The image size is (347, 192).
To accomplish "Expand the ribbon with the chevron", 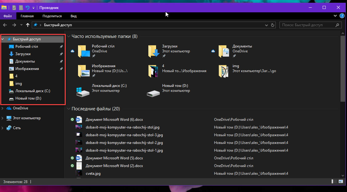I will (335, 16).
